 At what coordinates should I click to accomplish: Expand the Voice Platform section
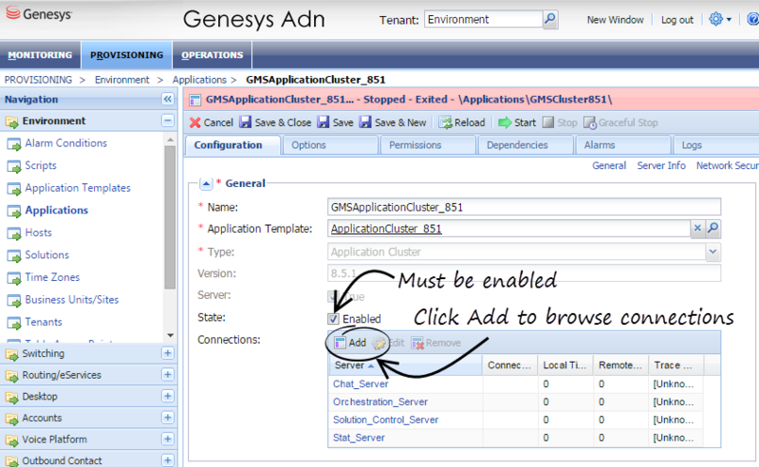pyautogui.click(x=168, y=439)
